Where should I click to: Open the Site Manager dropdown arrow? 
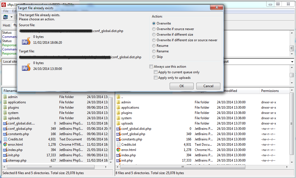tap(12, 17)
